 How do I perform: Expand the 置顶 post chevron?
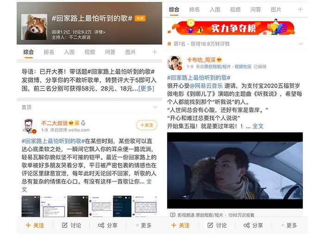click(155, 107)
